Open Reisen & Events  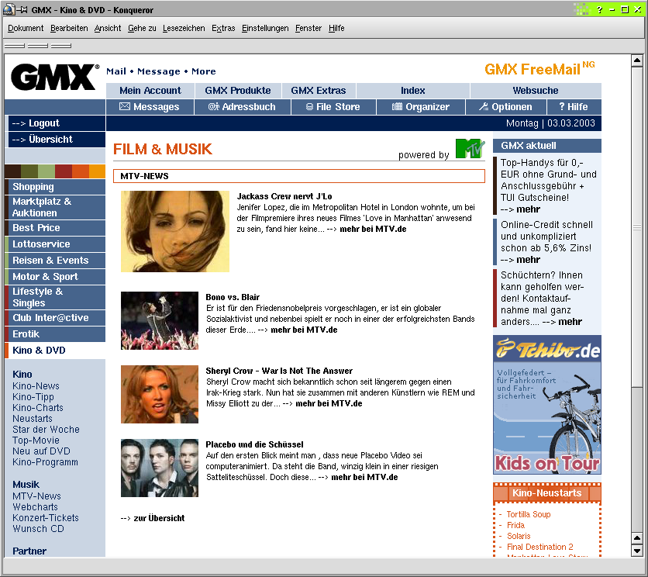coord(55,261)
